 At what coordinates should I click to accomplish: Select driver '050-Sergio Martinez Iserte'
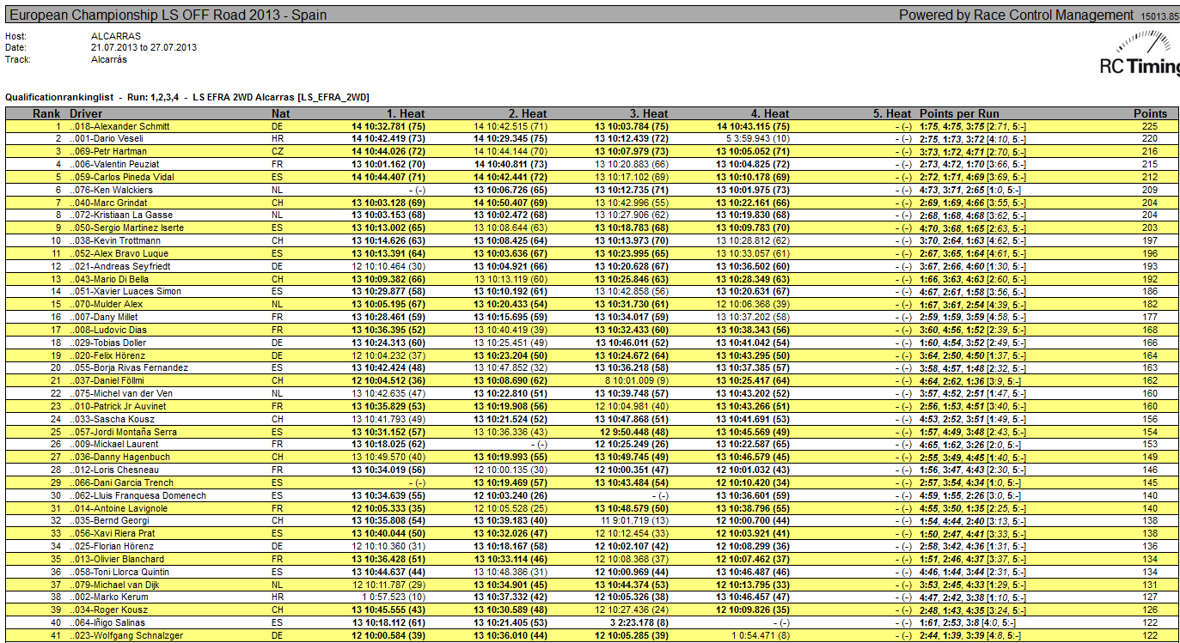pos(126,227)
